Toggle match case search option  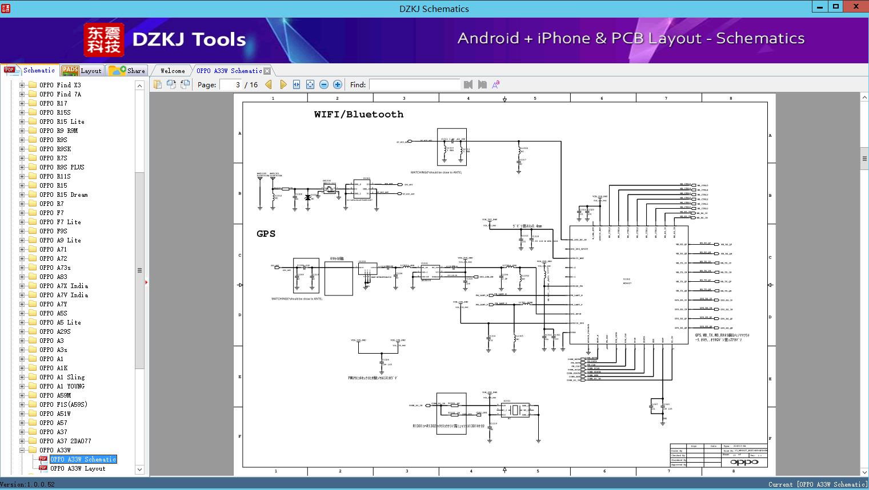tap(496, 84)
